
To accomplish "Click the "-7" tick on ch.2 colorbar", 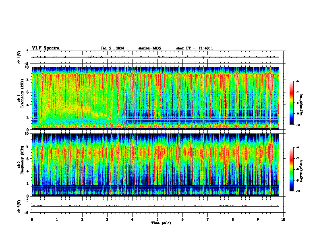I will [297, 158].
